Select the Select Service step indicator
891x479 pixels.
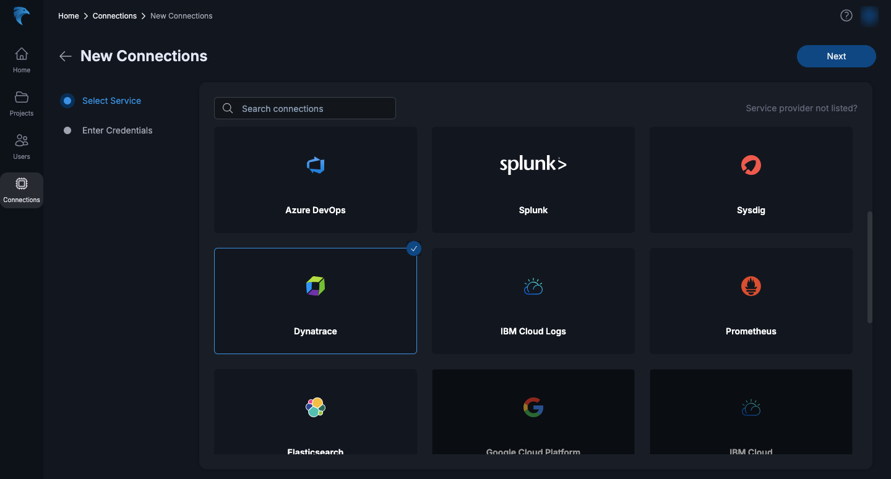coord(111,100)
